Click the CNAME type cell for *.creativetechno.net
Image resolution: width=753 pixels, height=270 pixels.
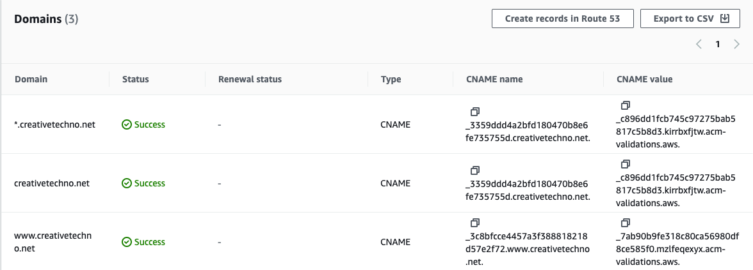[395, 124]
